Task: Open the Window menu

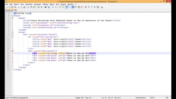Action: pos(70,4)
